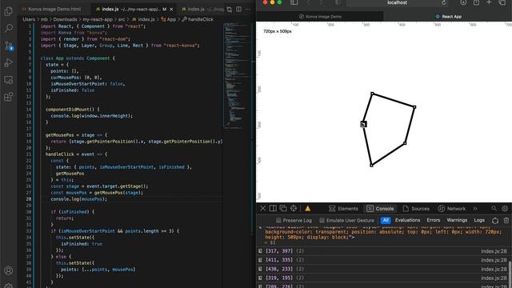The height and width of the screenshot is (288, 512).
Task: Select the Console tab in the Web Inspector
Action: point(380,209)
